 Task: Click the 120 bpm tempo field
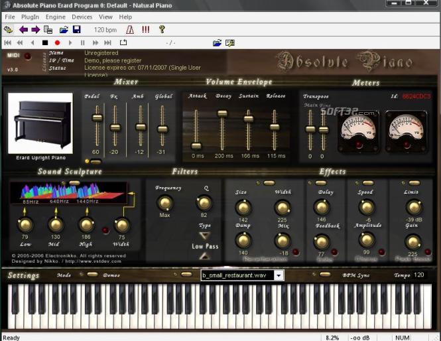pos(105,30)
